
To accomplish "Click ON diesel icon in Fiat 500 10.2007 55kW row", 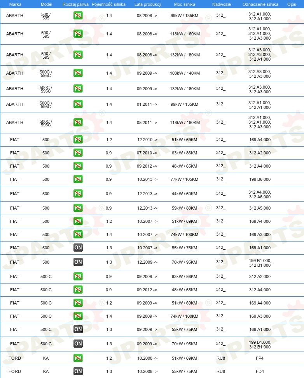I will click(x=78, y=248).
